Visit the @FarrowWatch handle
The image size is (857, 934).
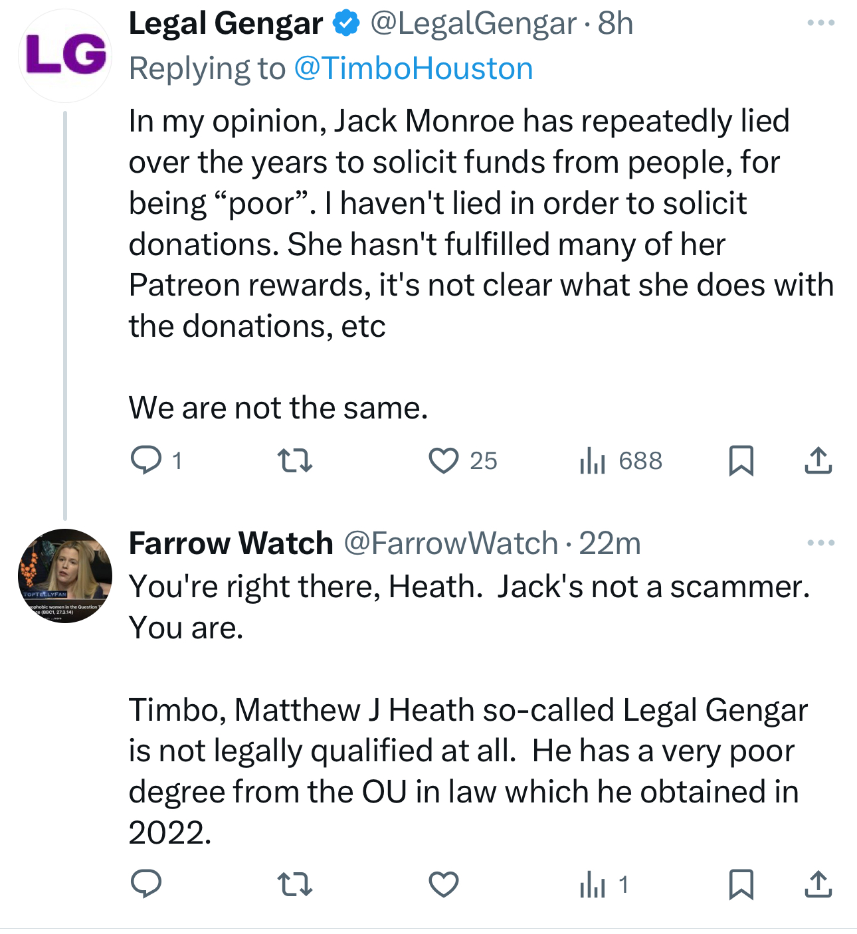[x=451, y=543]
